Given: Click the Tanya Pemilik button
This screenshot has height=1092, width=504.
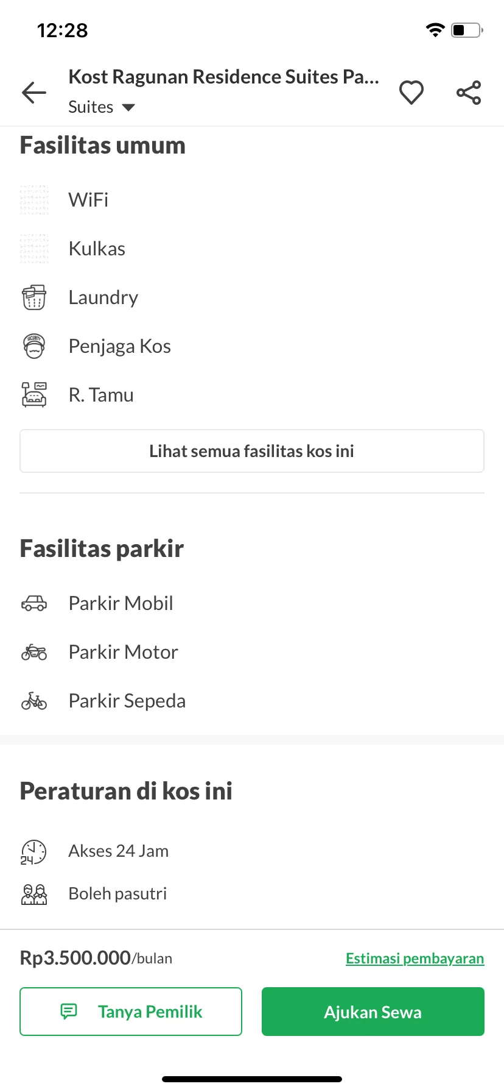Looking at the screenshot, I should pyautogui.click(x=131, y=1012).
